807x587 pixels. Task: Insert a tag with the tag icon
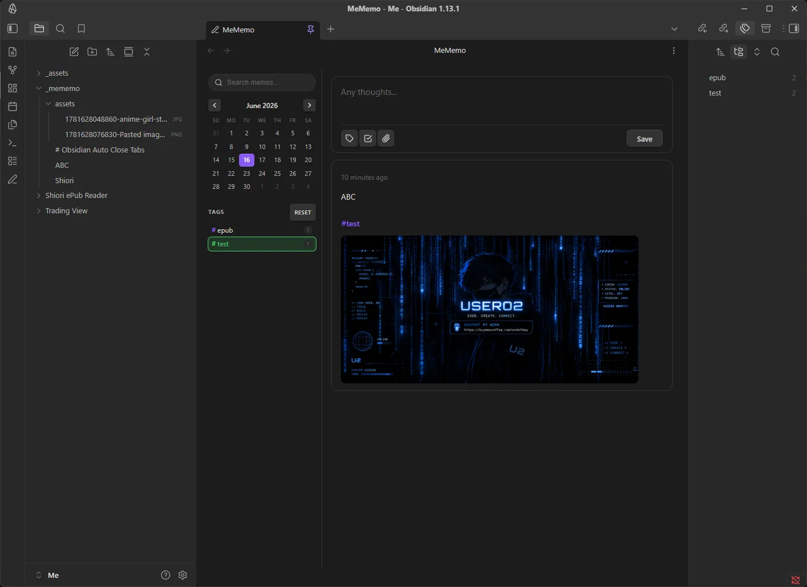(349, 138)
